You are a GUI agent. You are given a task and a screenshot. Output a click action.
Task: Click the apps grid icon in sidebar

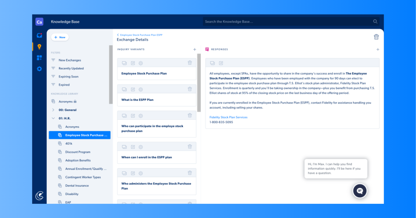(39, 58)
